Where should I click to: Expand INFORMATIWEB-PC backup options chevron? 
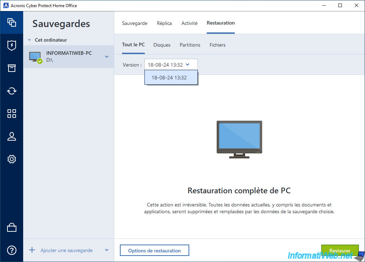click(107, 57)
